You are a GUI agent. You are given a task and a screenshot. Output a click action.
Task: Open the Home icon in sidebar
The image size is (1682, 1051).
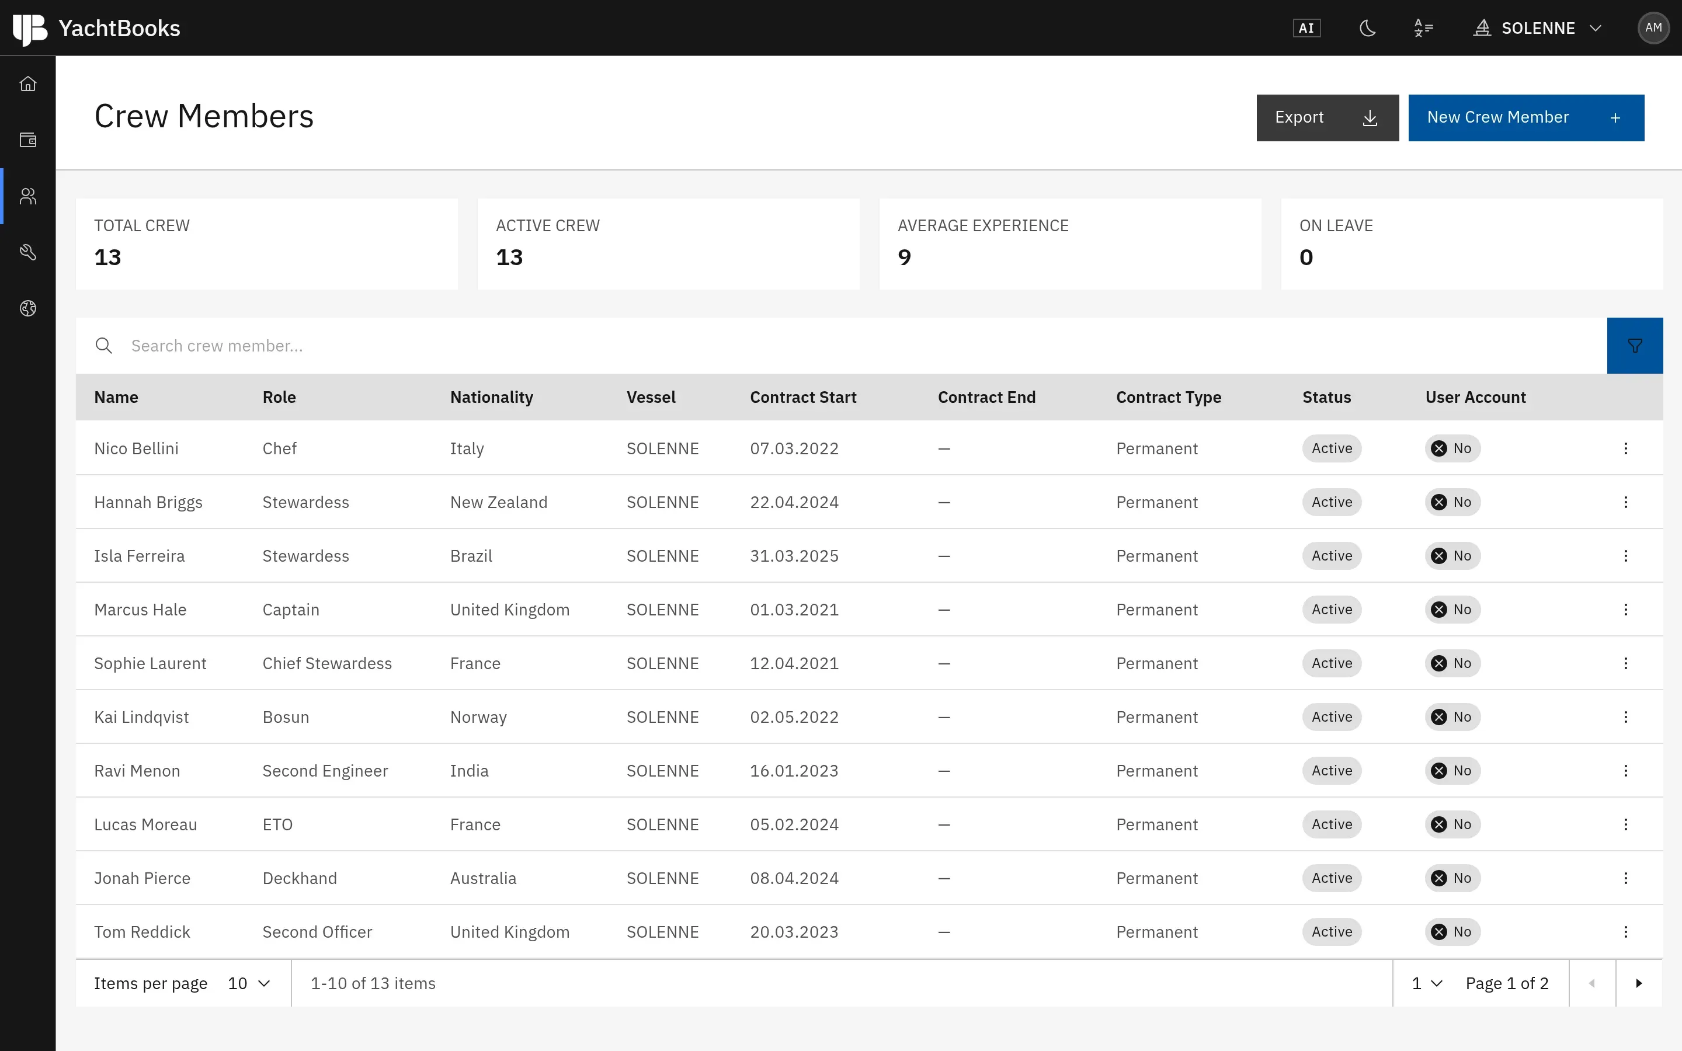click(x=28, y=84)
